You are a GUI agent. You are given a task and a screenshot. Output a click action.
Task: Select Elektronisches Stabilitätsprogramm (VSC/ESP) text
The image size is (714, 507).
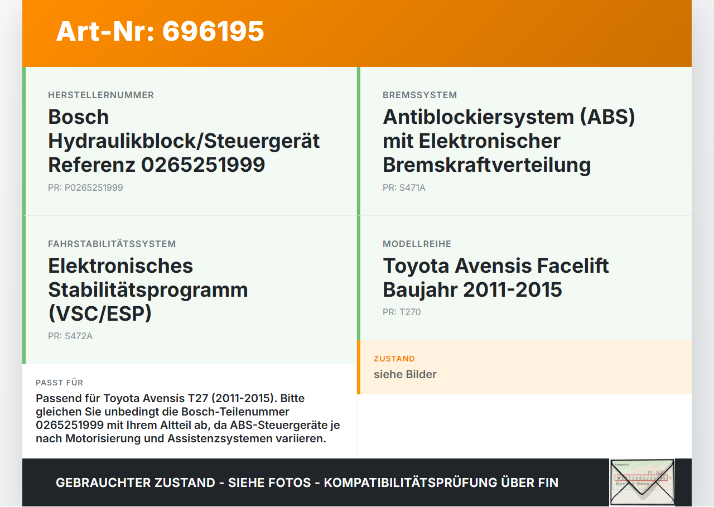148,289
